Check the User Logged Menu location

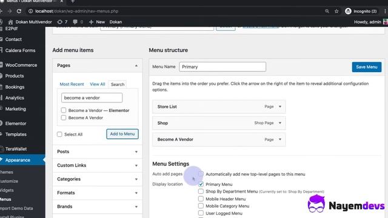tap(201, 213)
